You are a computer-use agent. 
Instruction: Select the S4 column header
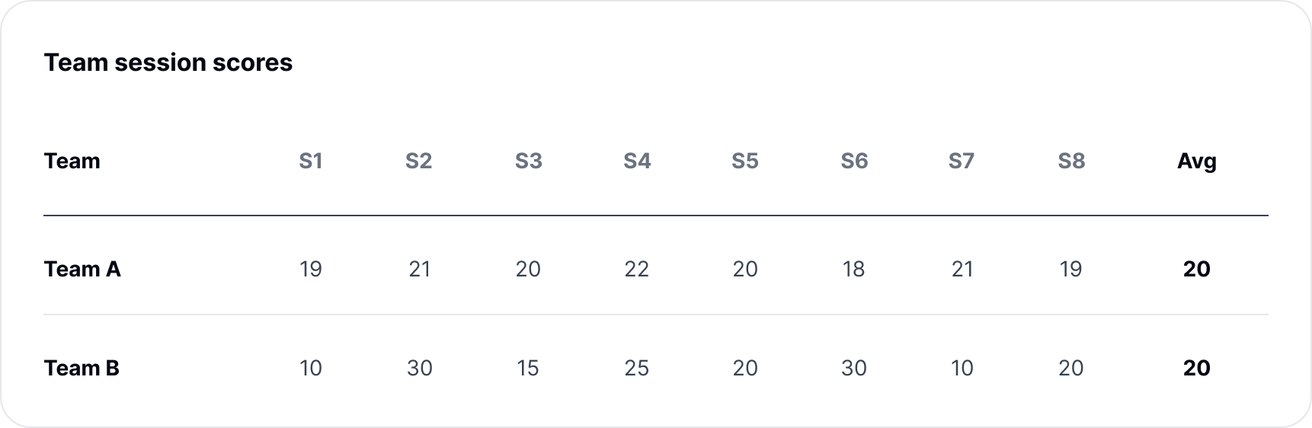point(637,161)
